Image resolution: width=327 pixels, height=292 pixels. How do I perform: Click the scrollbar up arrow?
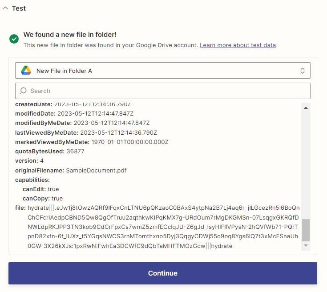(x=306, y=108)
